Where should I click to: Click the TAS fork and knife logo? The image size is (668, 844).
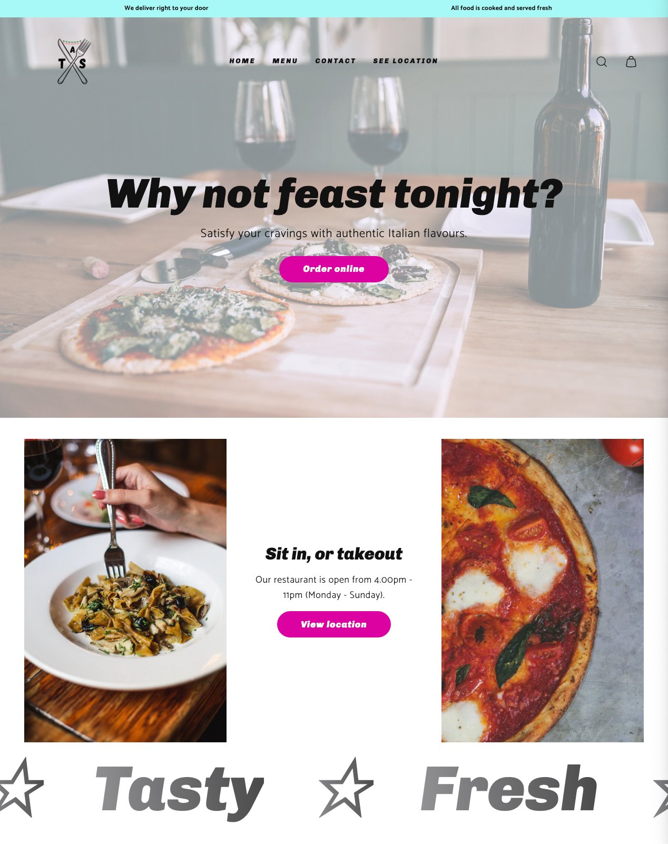pyautogui.click(x=73, y=61)
